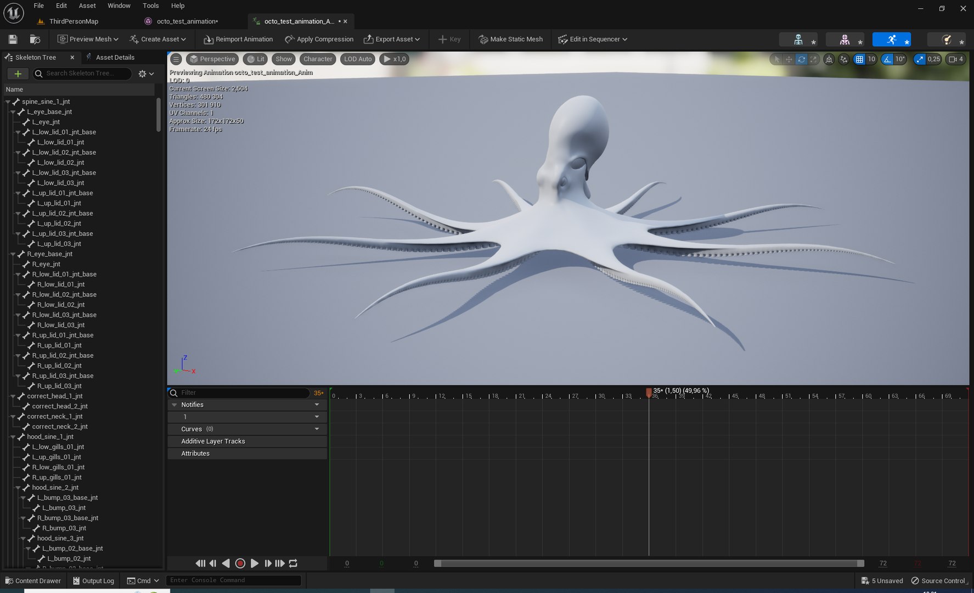Open the Preview Mesh dropdown
This screenshot has width=974, height=593.
click(x=88, y=40)
